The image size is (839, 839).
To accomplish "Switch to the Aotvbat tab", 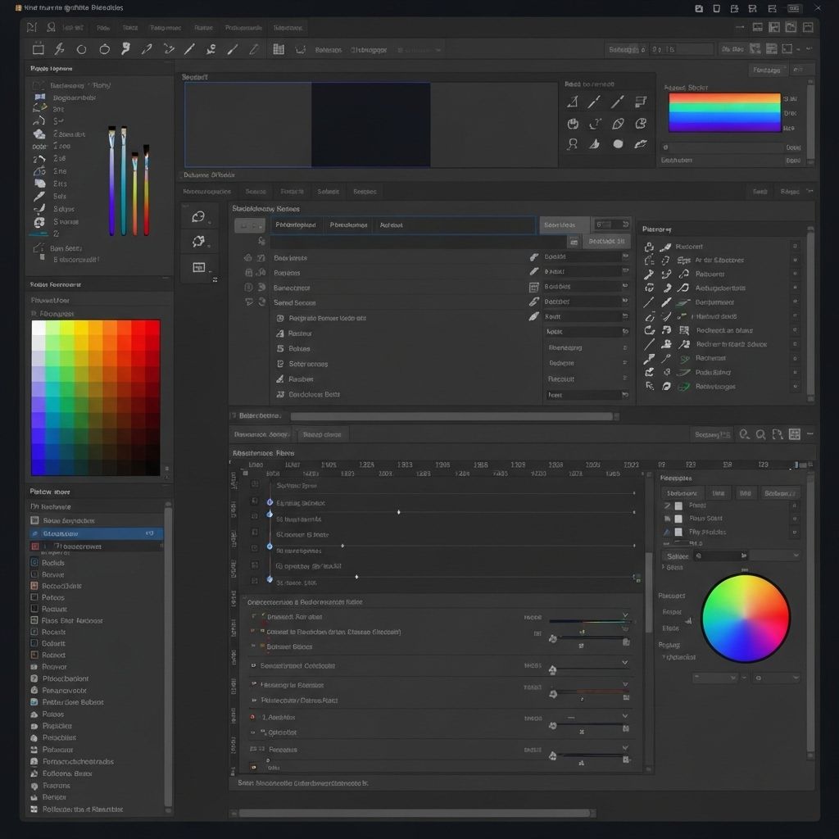I will 391,225.
